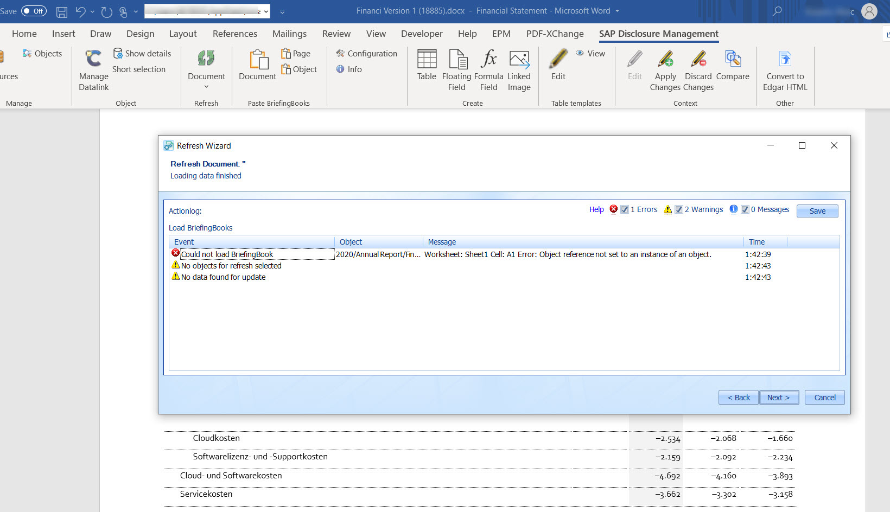Click the Undo arrow icon
Viewport: 890px width, 512px height.
[80, 11]
